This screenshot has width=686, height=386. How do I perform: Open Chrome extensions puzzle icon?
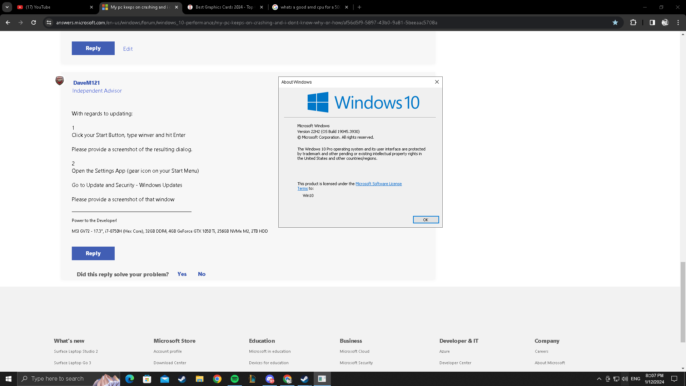(633, 23)
